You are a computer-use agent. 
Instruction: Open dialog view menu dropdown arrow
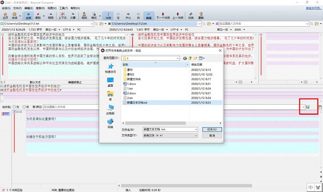204,58
